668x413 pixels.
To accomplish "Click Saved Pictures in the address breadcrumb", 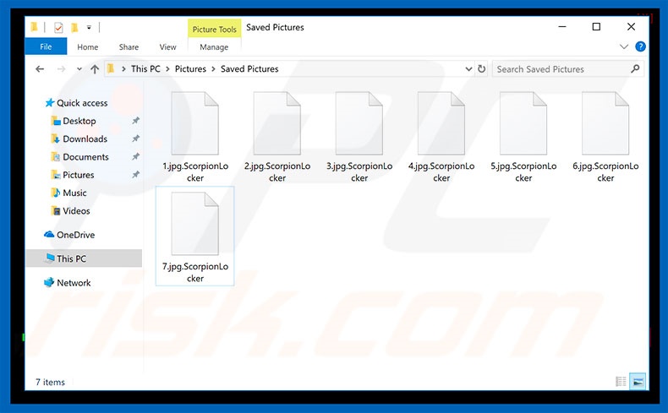I will pos(249,69).
